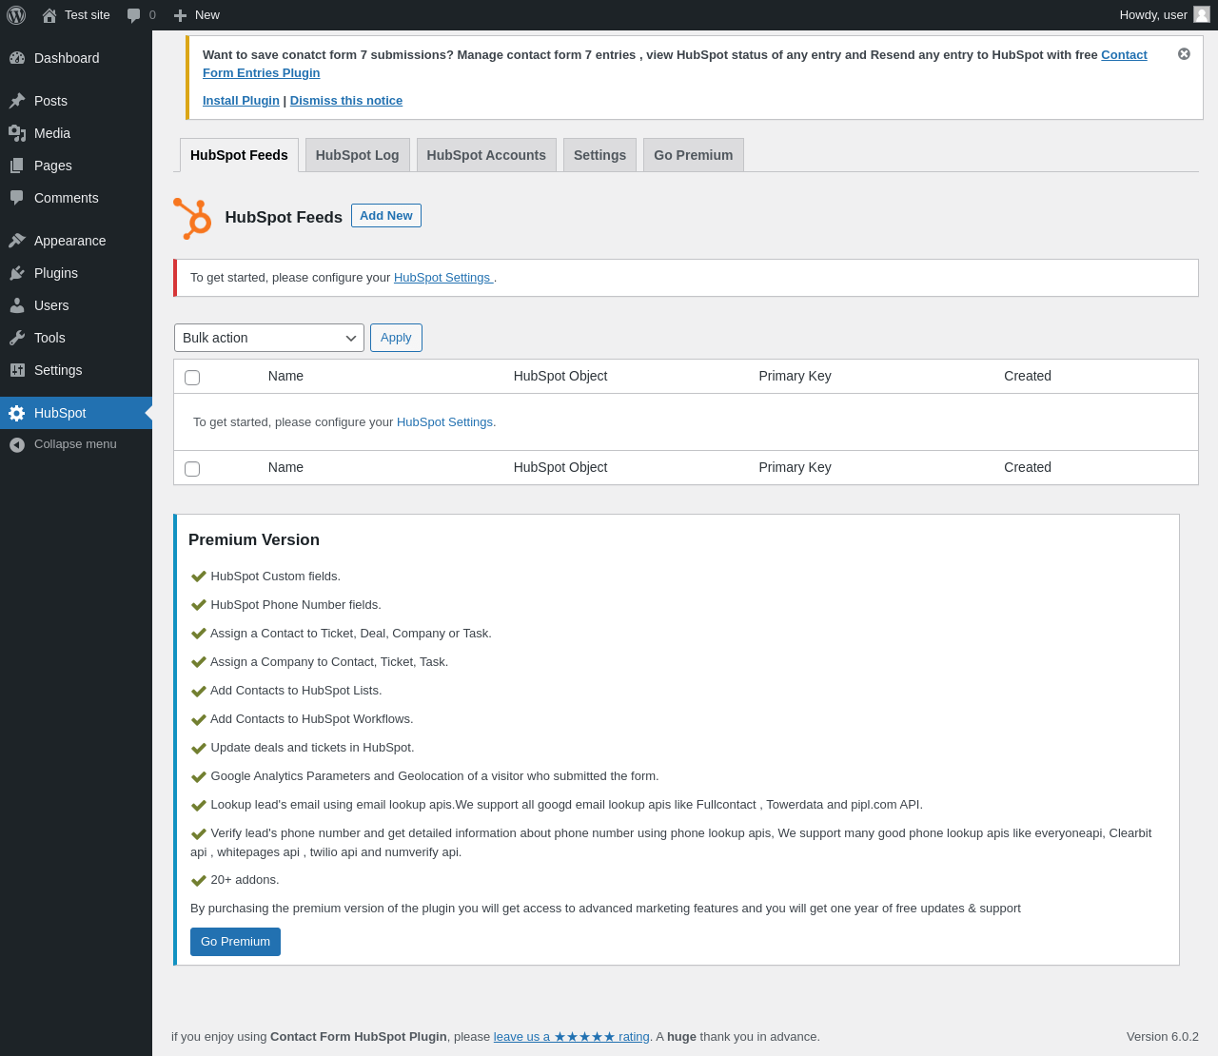
Task: Open the comments bubble icon in admin bar
Action: tap(134, 15)
